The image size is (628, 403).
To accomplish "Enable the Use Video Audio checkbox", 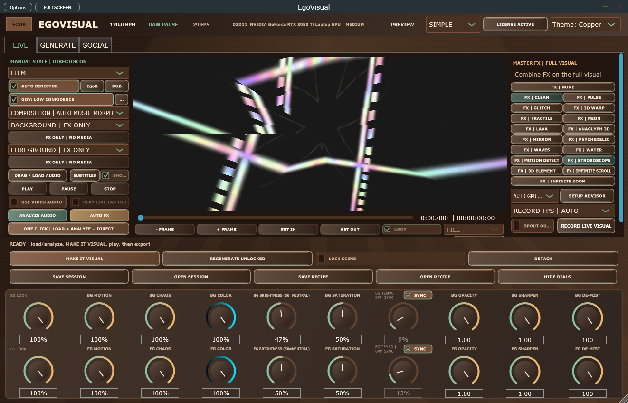I will click(14, 202).
